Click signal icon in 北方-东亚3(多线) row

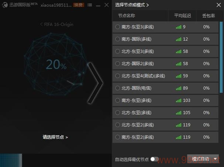[x=179, y=51]
